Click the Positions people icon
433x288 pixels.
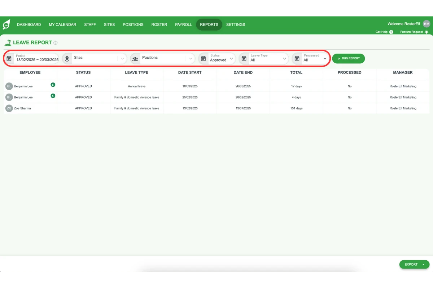pyautogui.click(x=135, y=58)
